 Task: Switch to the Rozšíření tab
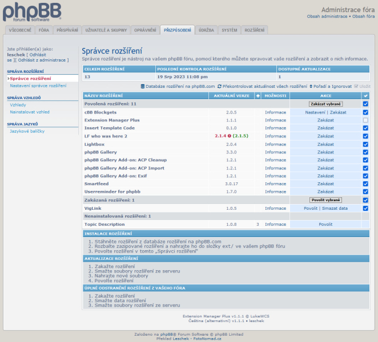(x=255, y=30)
